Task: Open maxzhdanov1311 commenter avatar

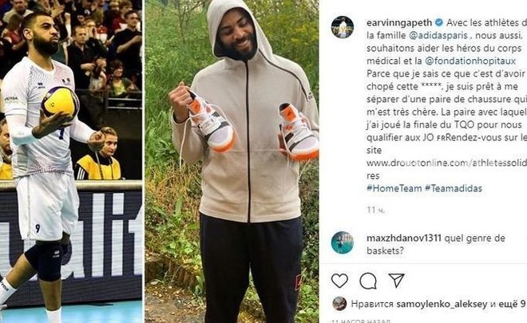Action: tap(342, 242)
